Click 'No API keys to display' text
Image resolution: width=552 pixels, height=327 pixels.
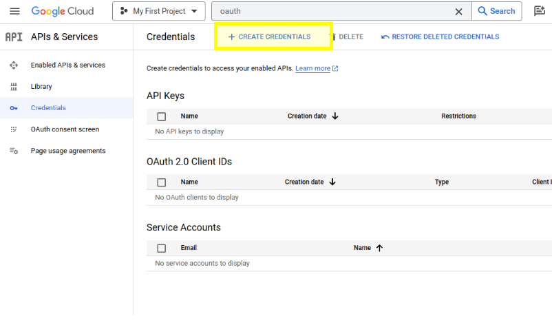point(189,131)
